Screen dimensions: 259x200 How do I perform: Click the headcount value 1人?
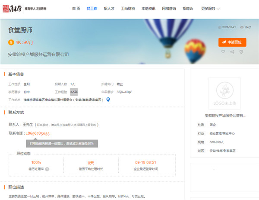click(73, 84)
